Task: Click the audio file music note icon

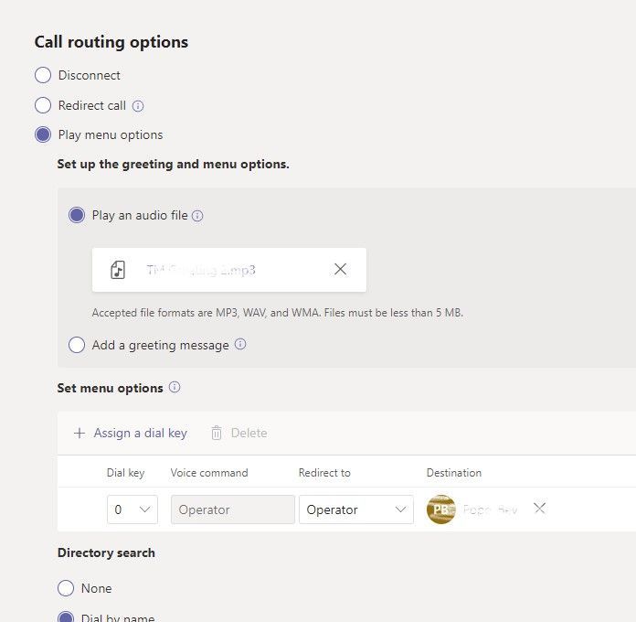Action: 118,270
